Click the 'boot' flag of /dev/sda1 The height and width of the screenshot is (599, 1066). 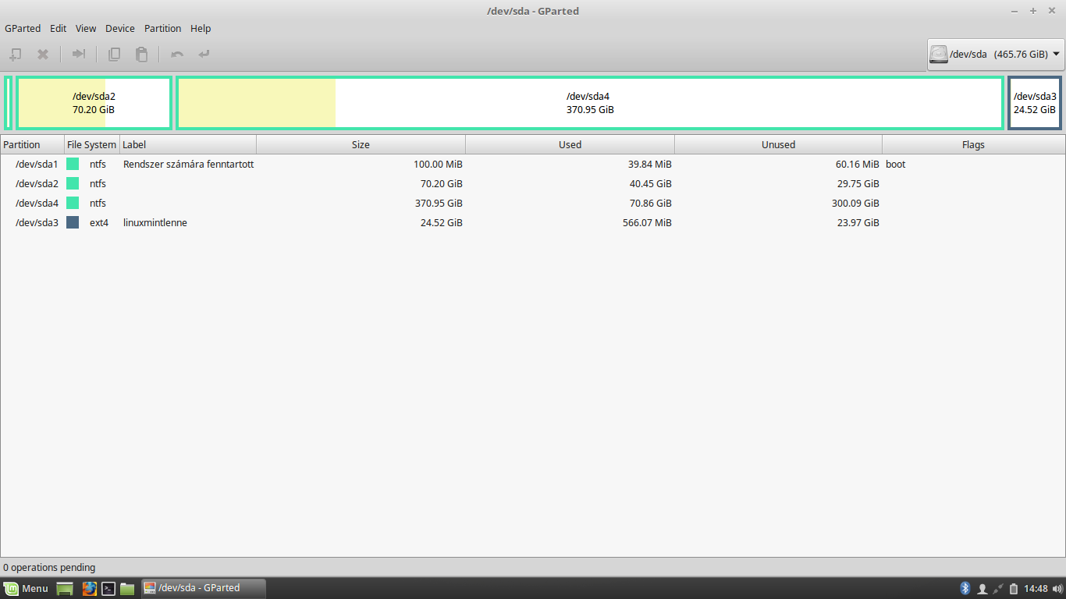[895, 165]
